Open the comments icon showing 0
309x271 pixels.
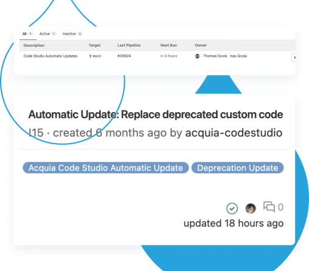[273, 207]
